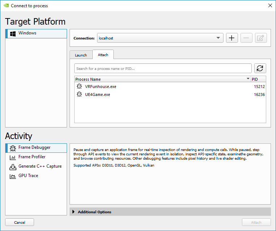The width and height of the screenshot is (276, 231).
Task: Refresh the process list
Action: point(260,68)
